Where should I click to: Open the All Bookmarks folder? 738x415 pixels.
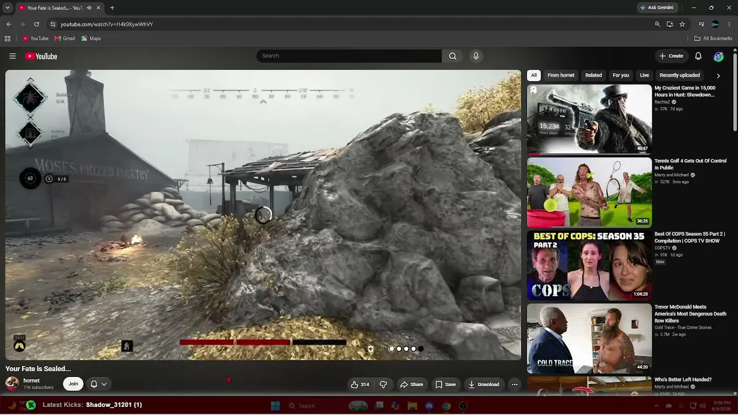[713, 39]
